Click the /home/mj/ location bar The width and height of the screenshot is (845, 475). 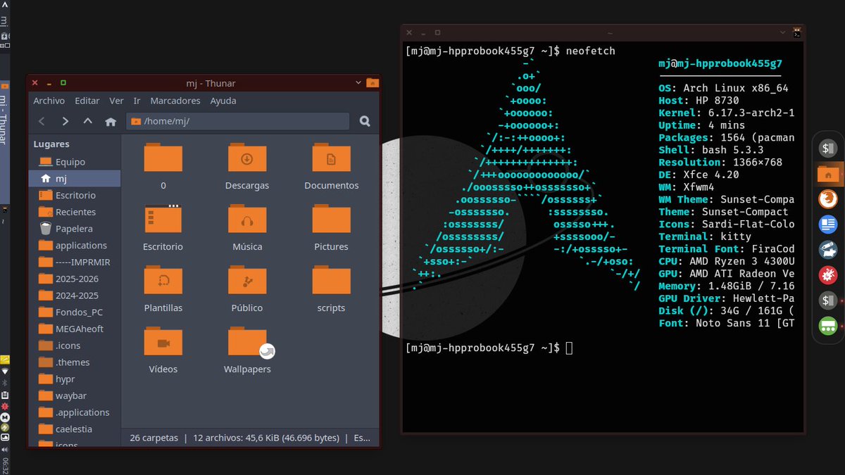[x=238, y=121]
